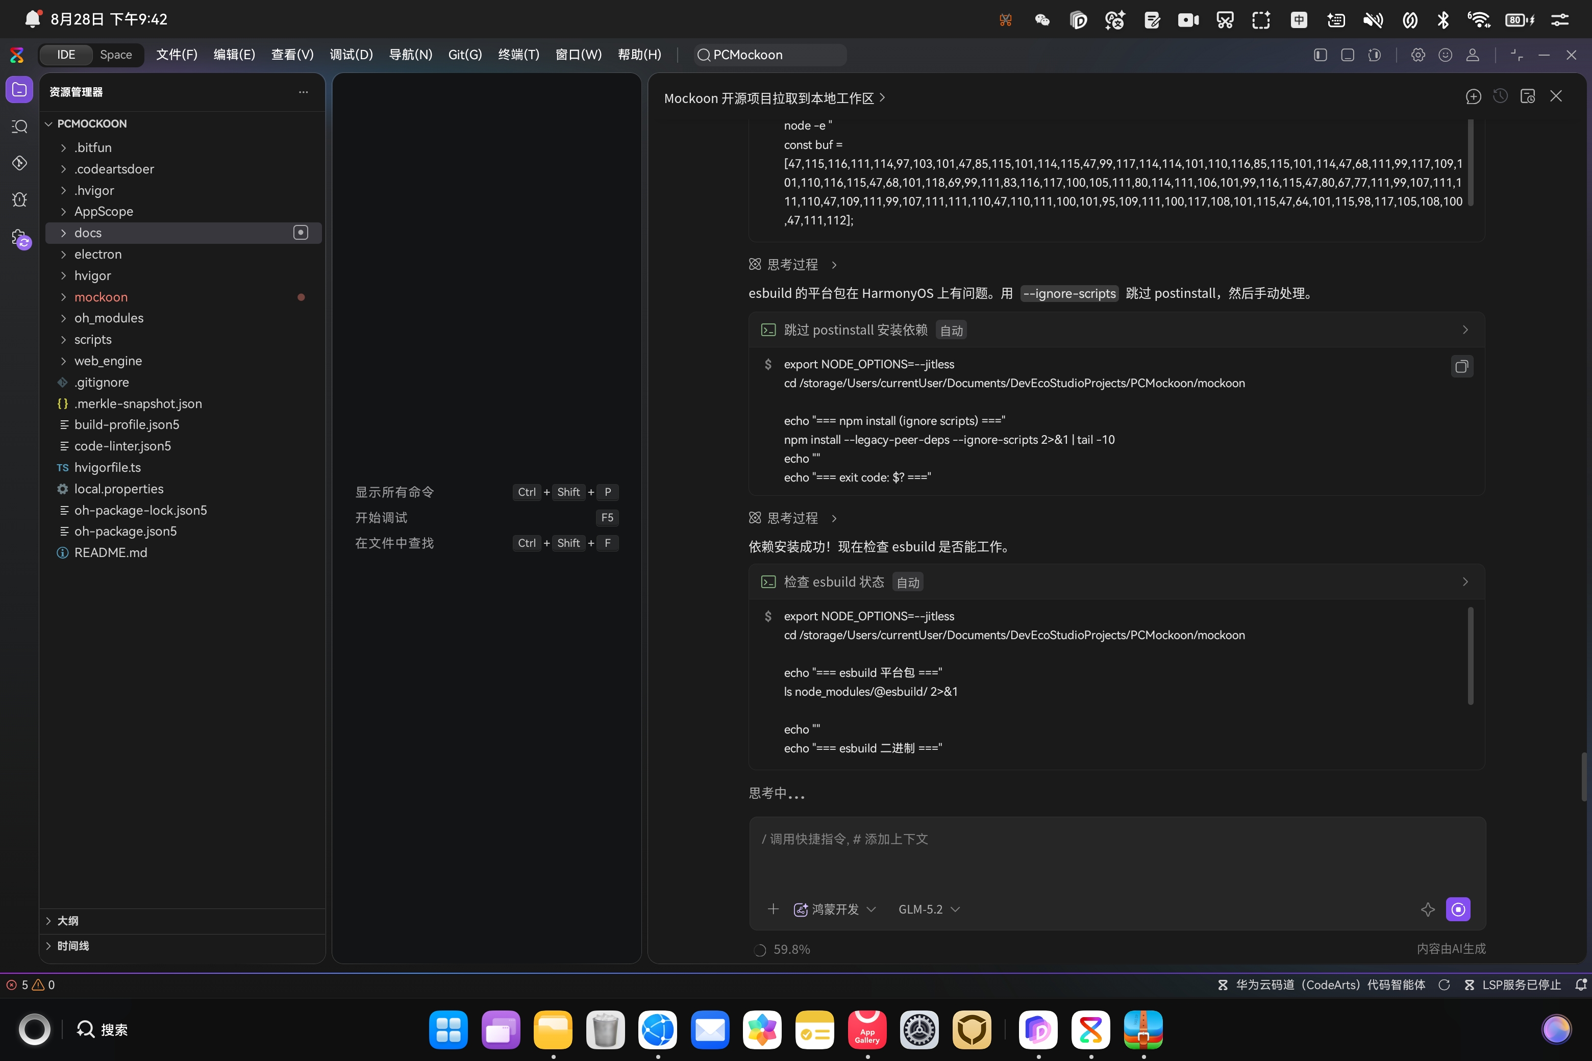1592x1061 pixels.
Task: Toggle right sidebar layout icon
Action: pos(1374,55)
